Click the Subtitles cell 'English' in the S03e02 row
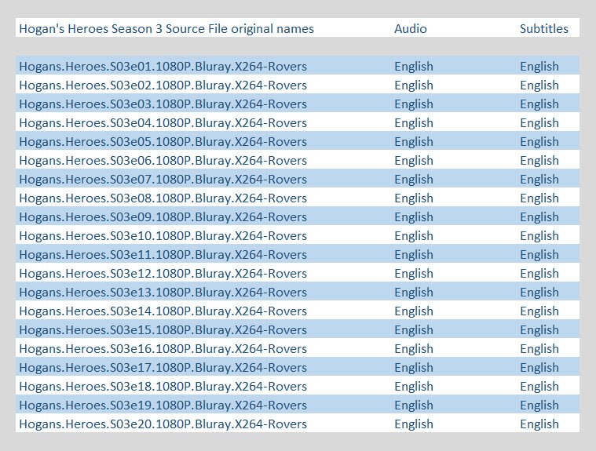596x451 pixels. point(539,85)
